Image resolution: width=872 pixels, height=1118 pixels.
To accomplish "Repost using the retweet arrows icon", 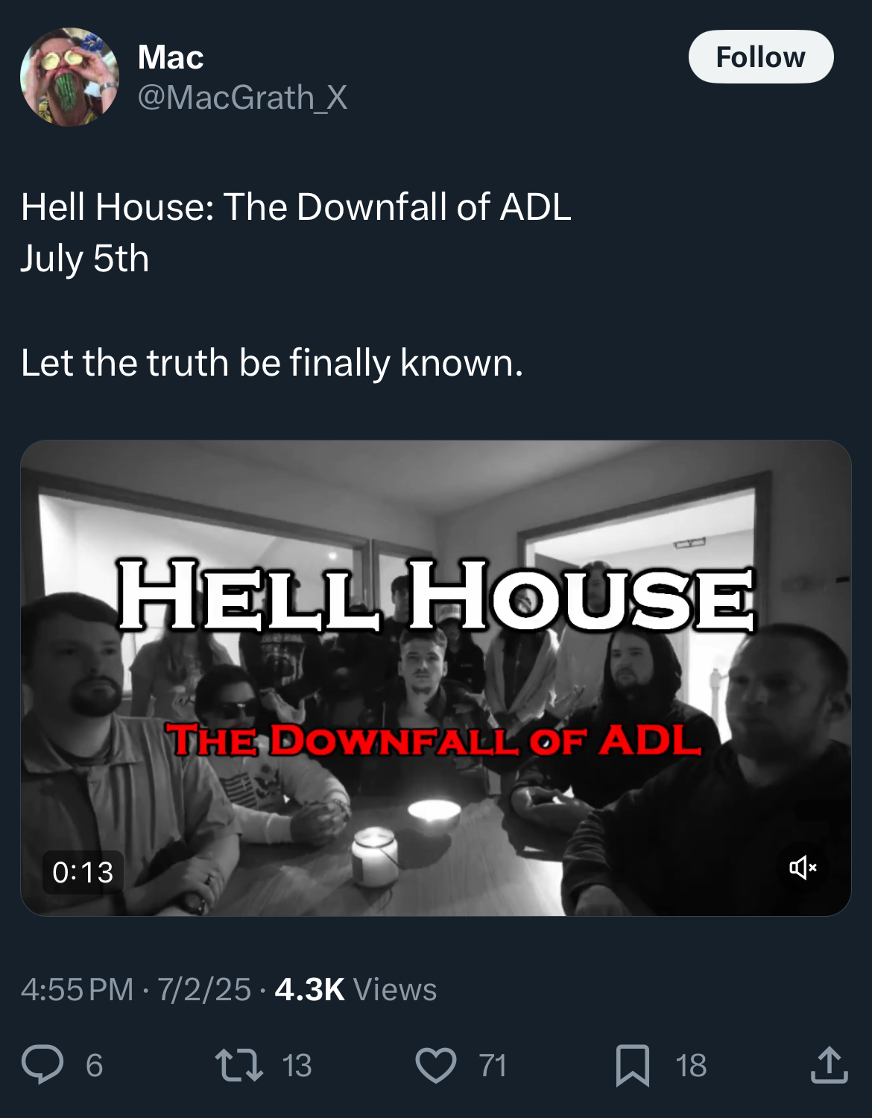I will pos(238,1064).
